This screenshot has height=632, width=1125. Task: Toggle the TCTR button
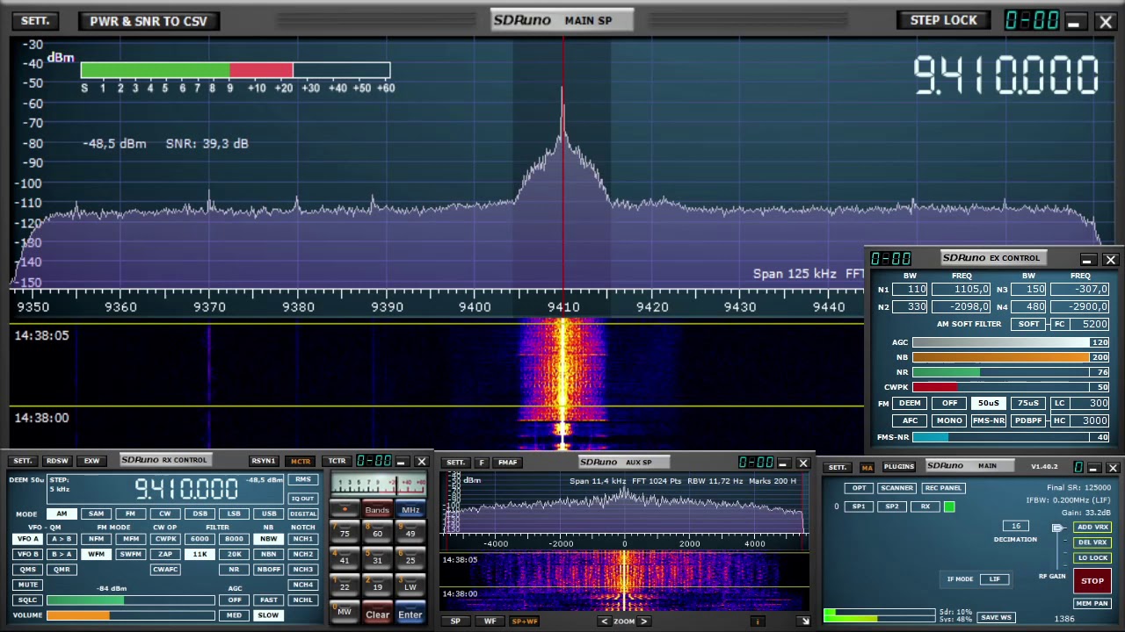[x=337, y=461]
